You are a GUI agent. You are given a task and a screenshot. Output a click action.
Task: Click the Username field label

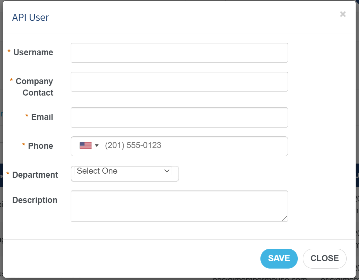33,53
